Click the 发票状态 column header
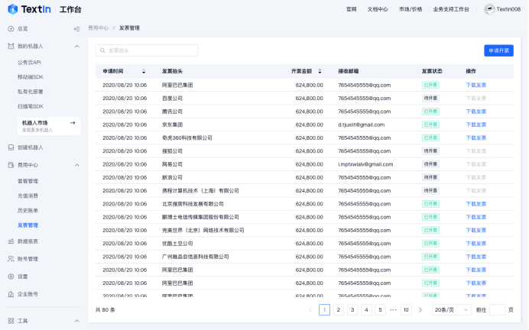 pos(432,72)
